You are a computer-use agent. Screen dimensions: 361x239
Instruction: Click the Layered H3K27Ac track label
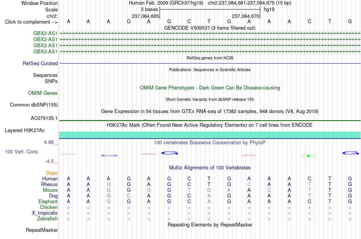click(x=25, y=131)
